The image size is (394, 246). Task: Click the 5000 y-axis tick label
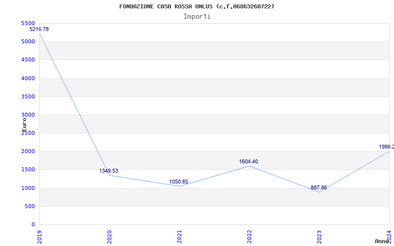click(x=28, y=41)
